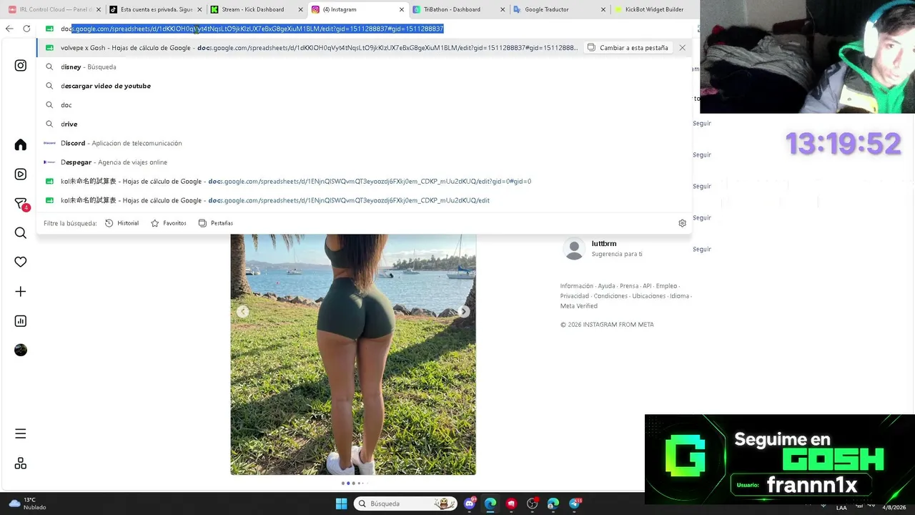Open the Idioma footer link
Screen dimensions: 915x515
[679, 296]
